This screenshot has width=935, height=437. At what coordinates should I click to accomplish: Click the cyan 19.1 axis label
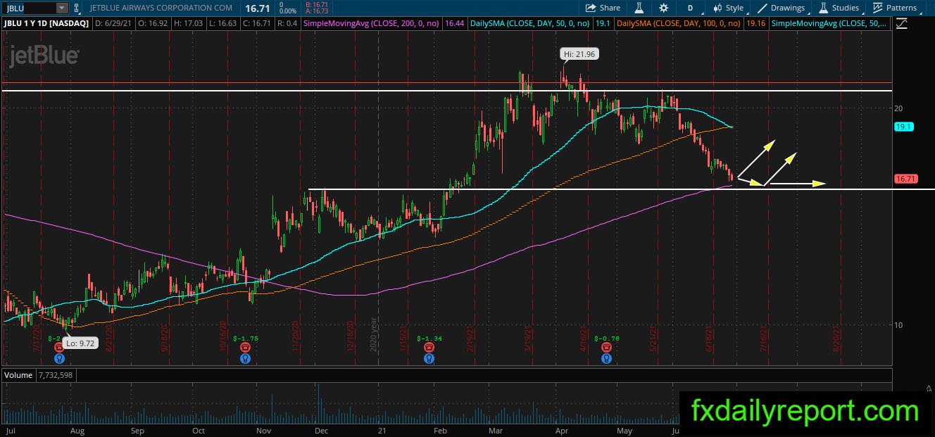click(903, 127)
